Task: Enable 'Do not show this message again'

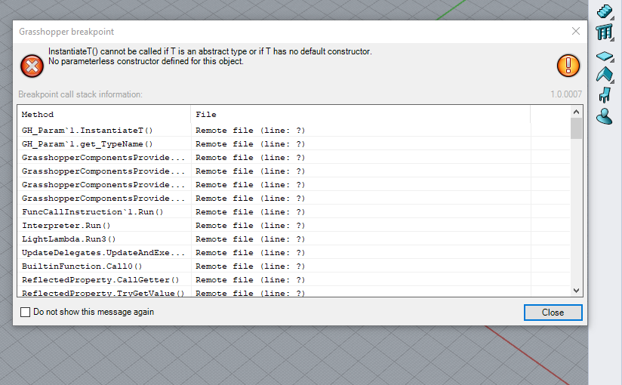Action: 26,312
